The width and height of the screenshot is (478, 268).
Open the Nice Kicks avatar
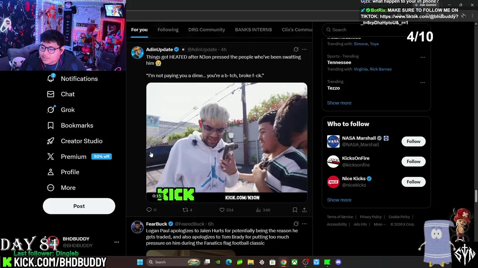(x=333, y=182)
